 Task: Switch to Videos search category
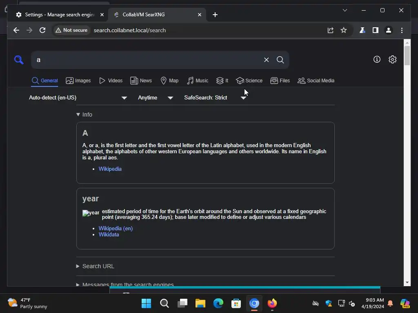tap(111, 81)
